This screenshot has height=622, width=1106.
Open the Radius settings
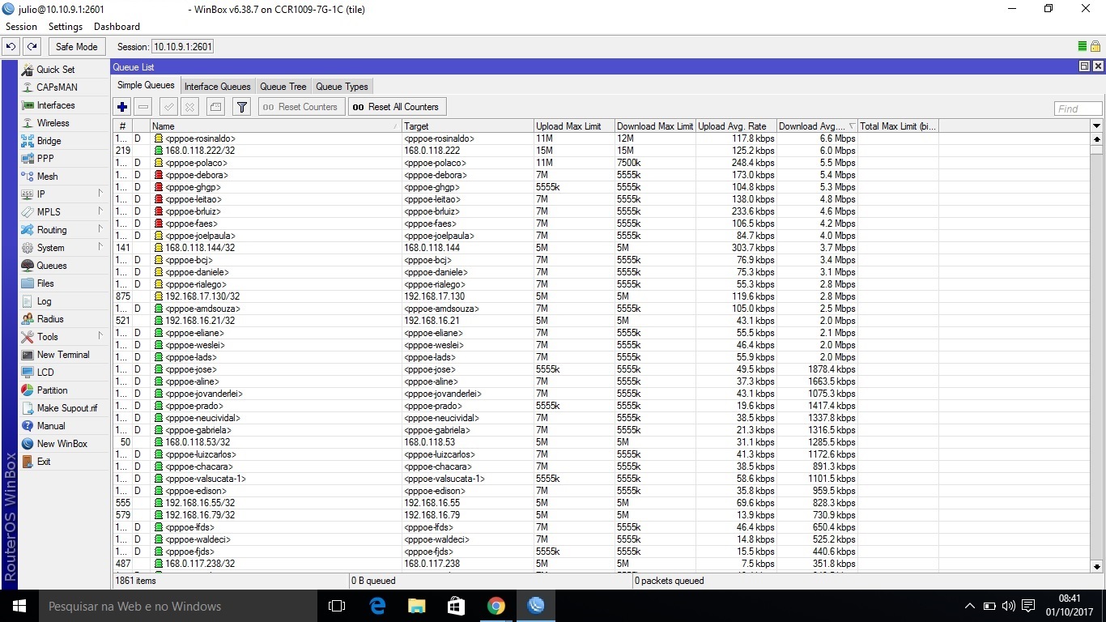[x=49, y=319]
